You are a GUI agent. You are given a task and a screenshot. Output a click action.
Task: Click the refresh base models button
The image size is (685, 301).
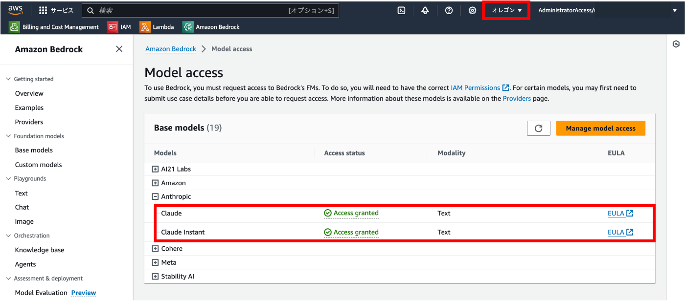pyautogui.click(x=539, y=128)
